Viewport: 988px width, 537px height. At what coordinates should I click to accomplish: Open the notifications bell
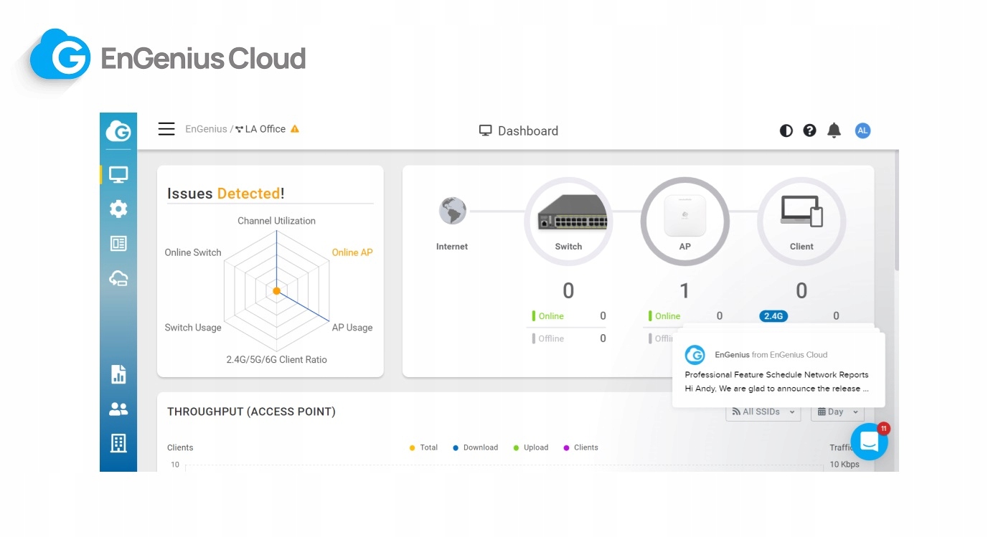point(834,130)
